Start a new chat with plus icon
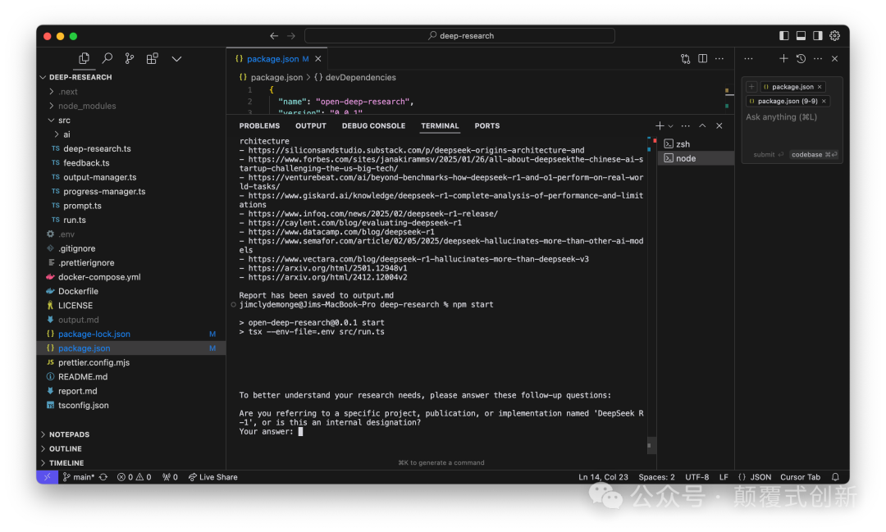The height and width of the screenshot is (532, 886). pyautogui.click(x=783, y=59)
